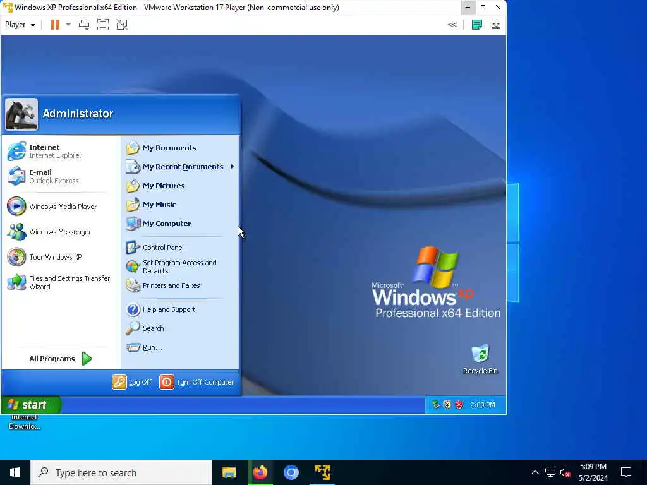647x485 pixels.
Task: Show hidden icons in host system tray
Action: 535,472
